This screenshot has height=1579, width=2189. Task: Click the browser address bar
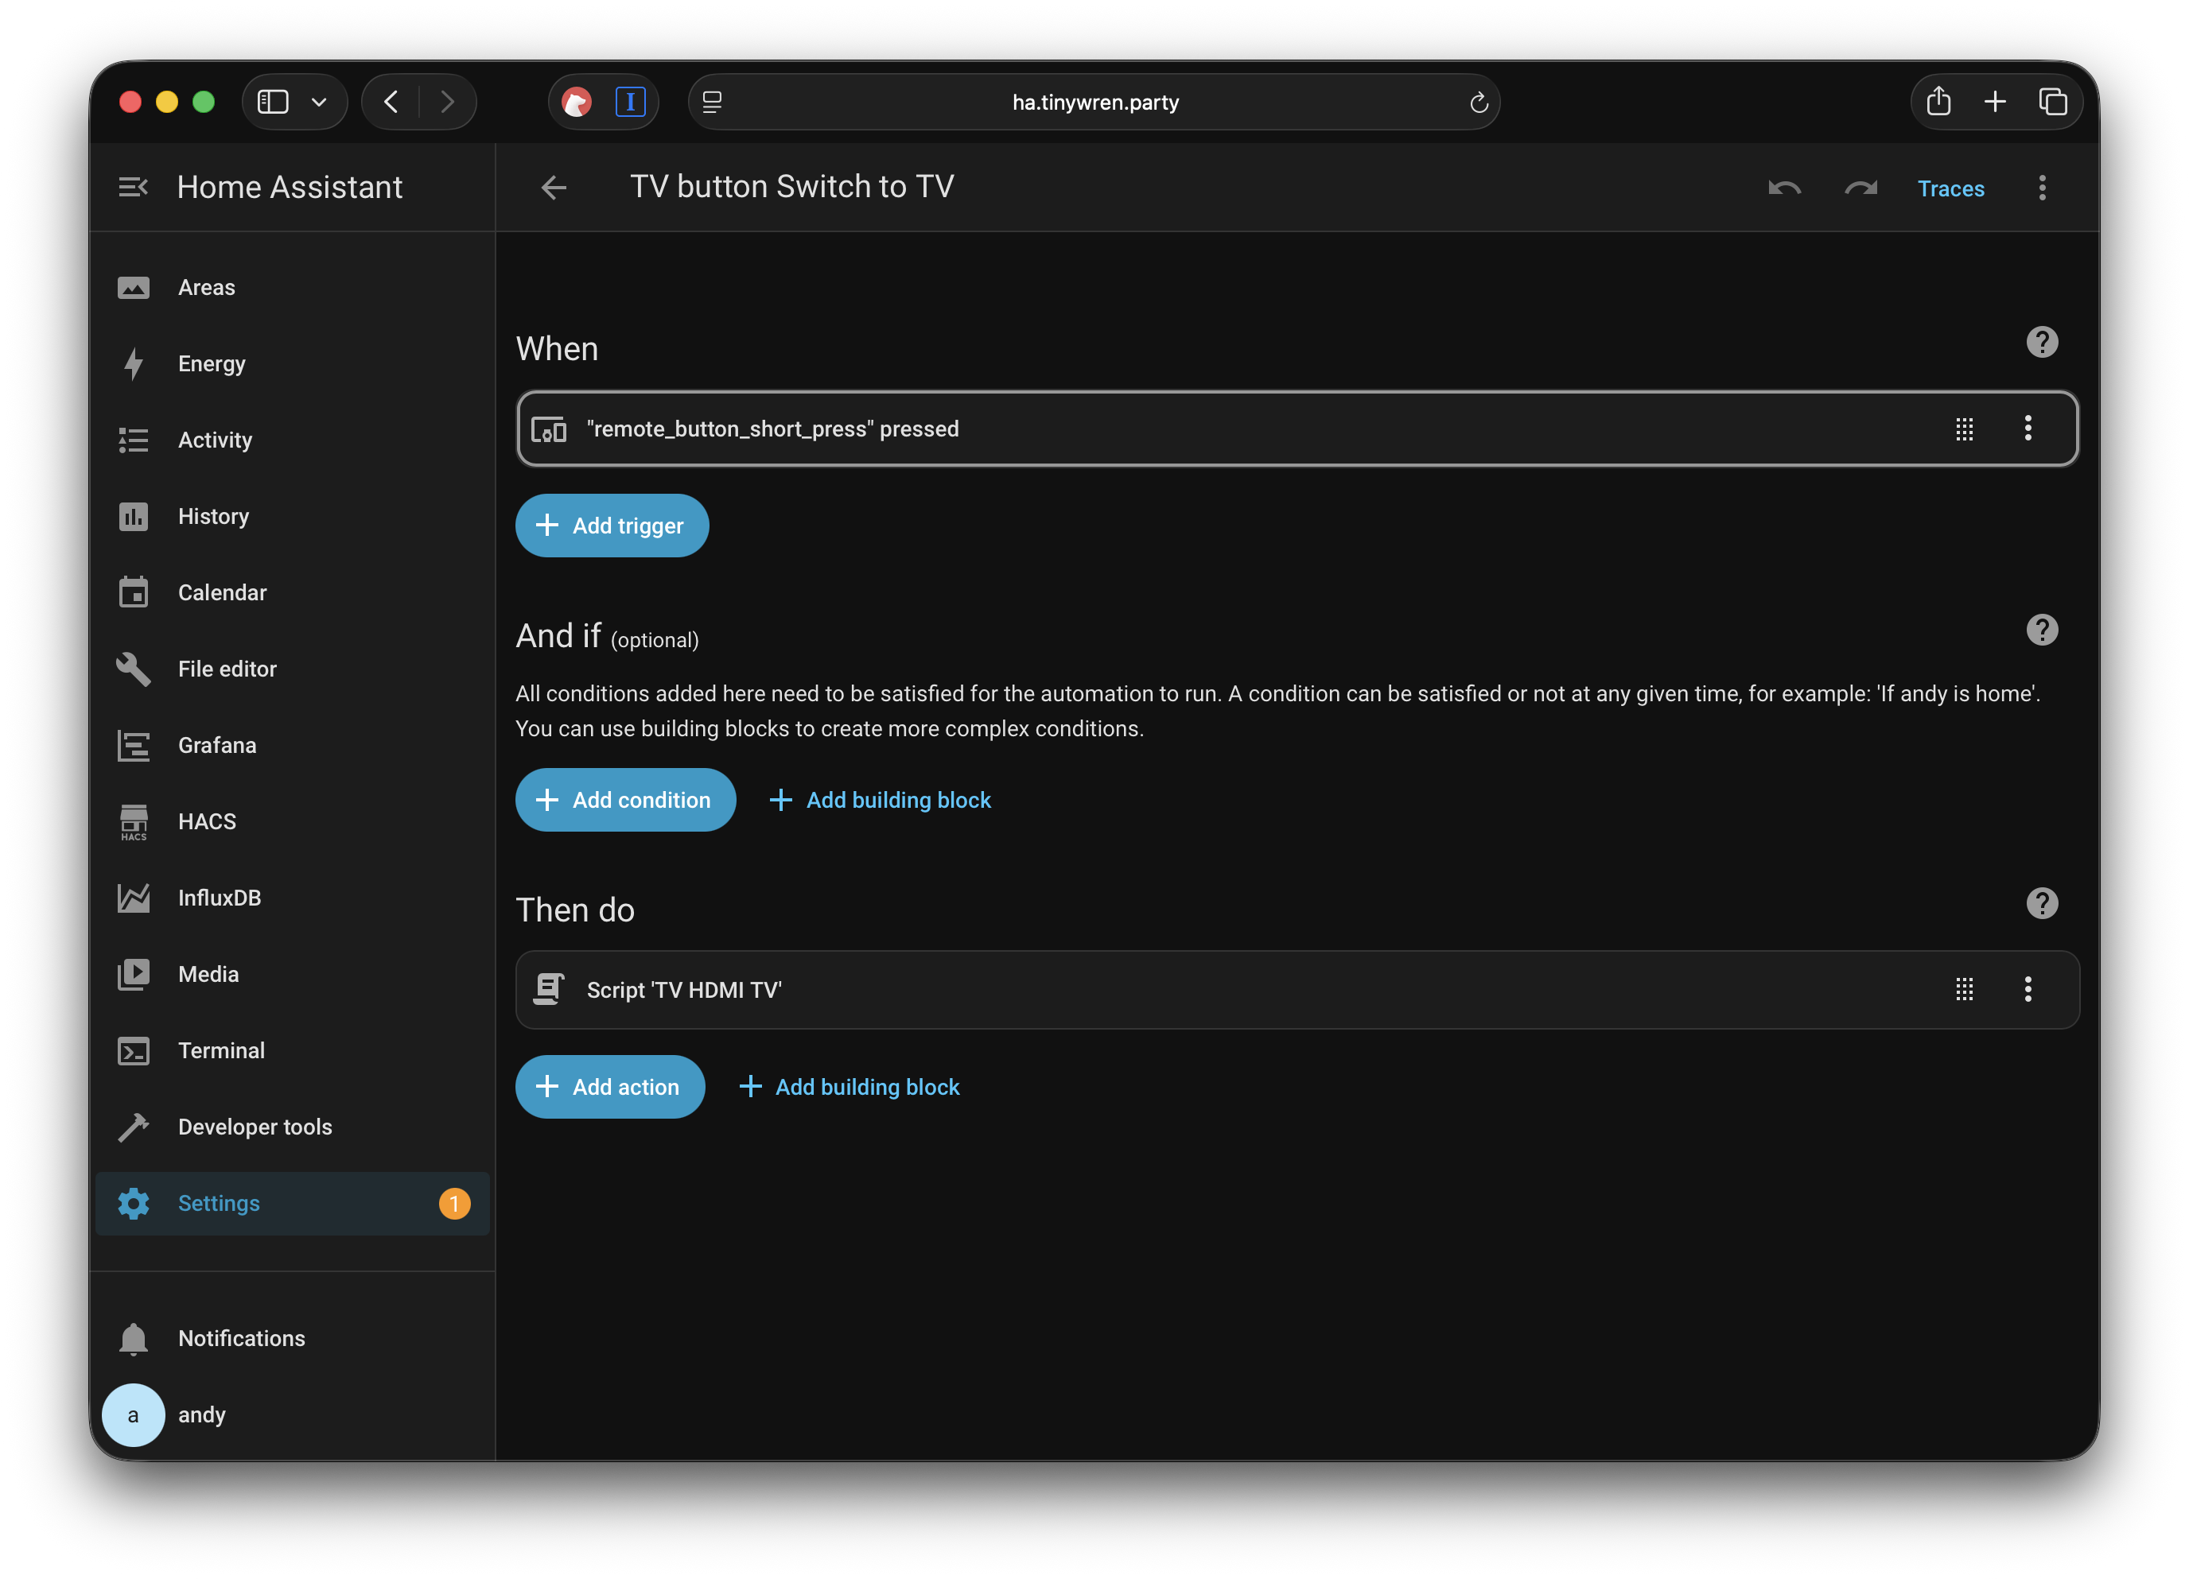pyautogui.click(x=1094, y=101)
